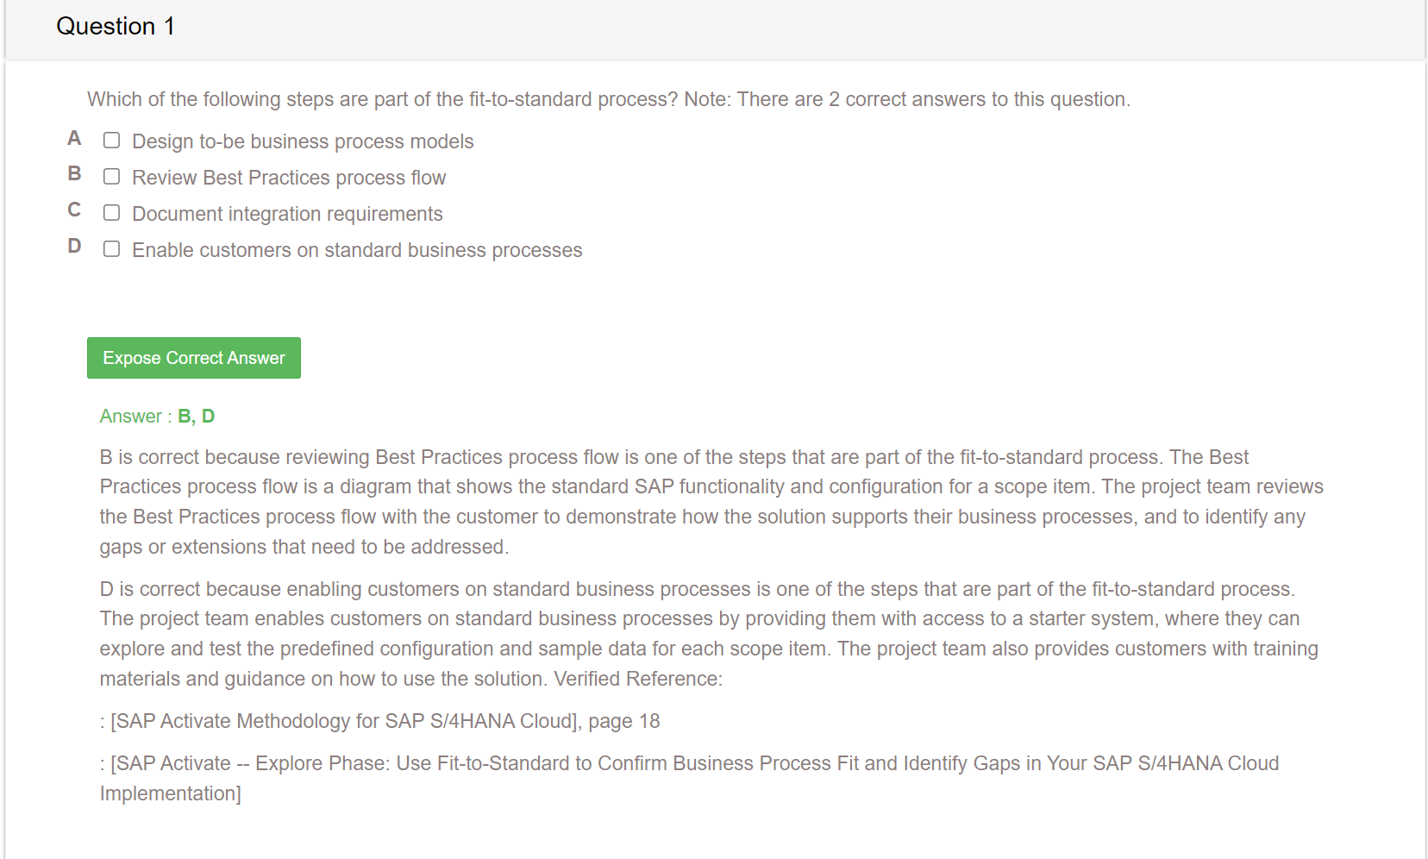Click the Expose Correct Answer button

click(194, 358)
